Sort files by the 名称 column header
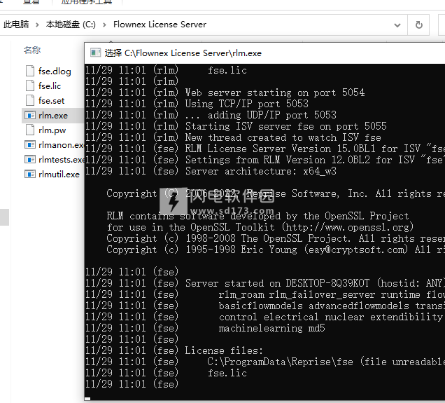The width and height of the screenshot is (445, 403). 32,50
